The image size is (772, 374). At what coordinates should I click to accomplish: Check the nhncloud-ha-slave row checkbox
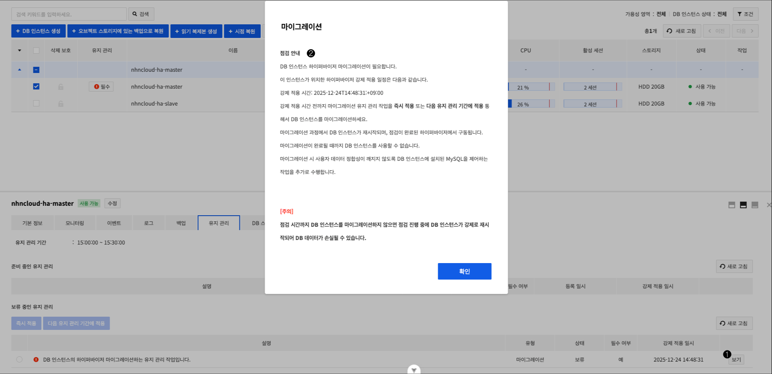coord(36,103)
